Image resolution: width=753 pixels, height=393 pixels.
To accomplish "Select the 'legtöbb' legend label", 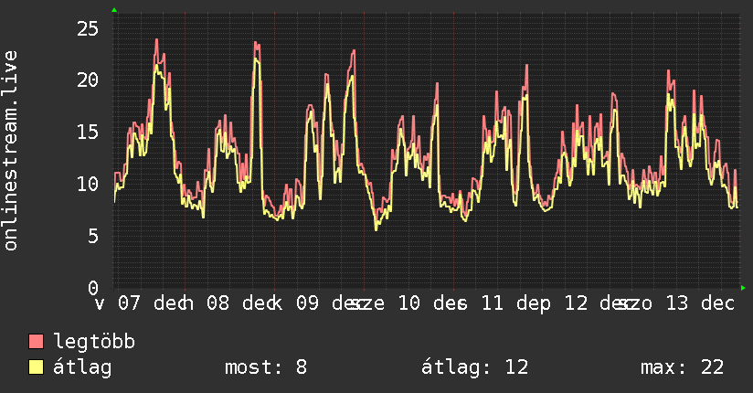I will [x=93, y=342].
